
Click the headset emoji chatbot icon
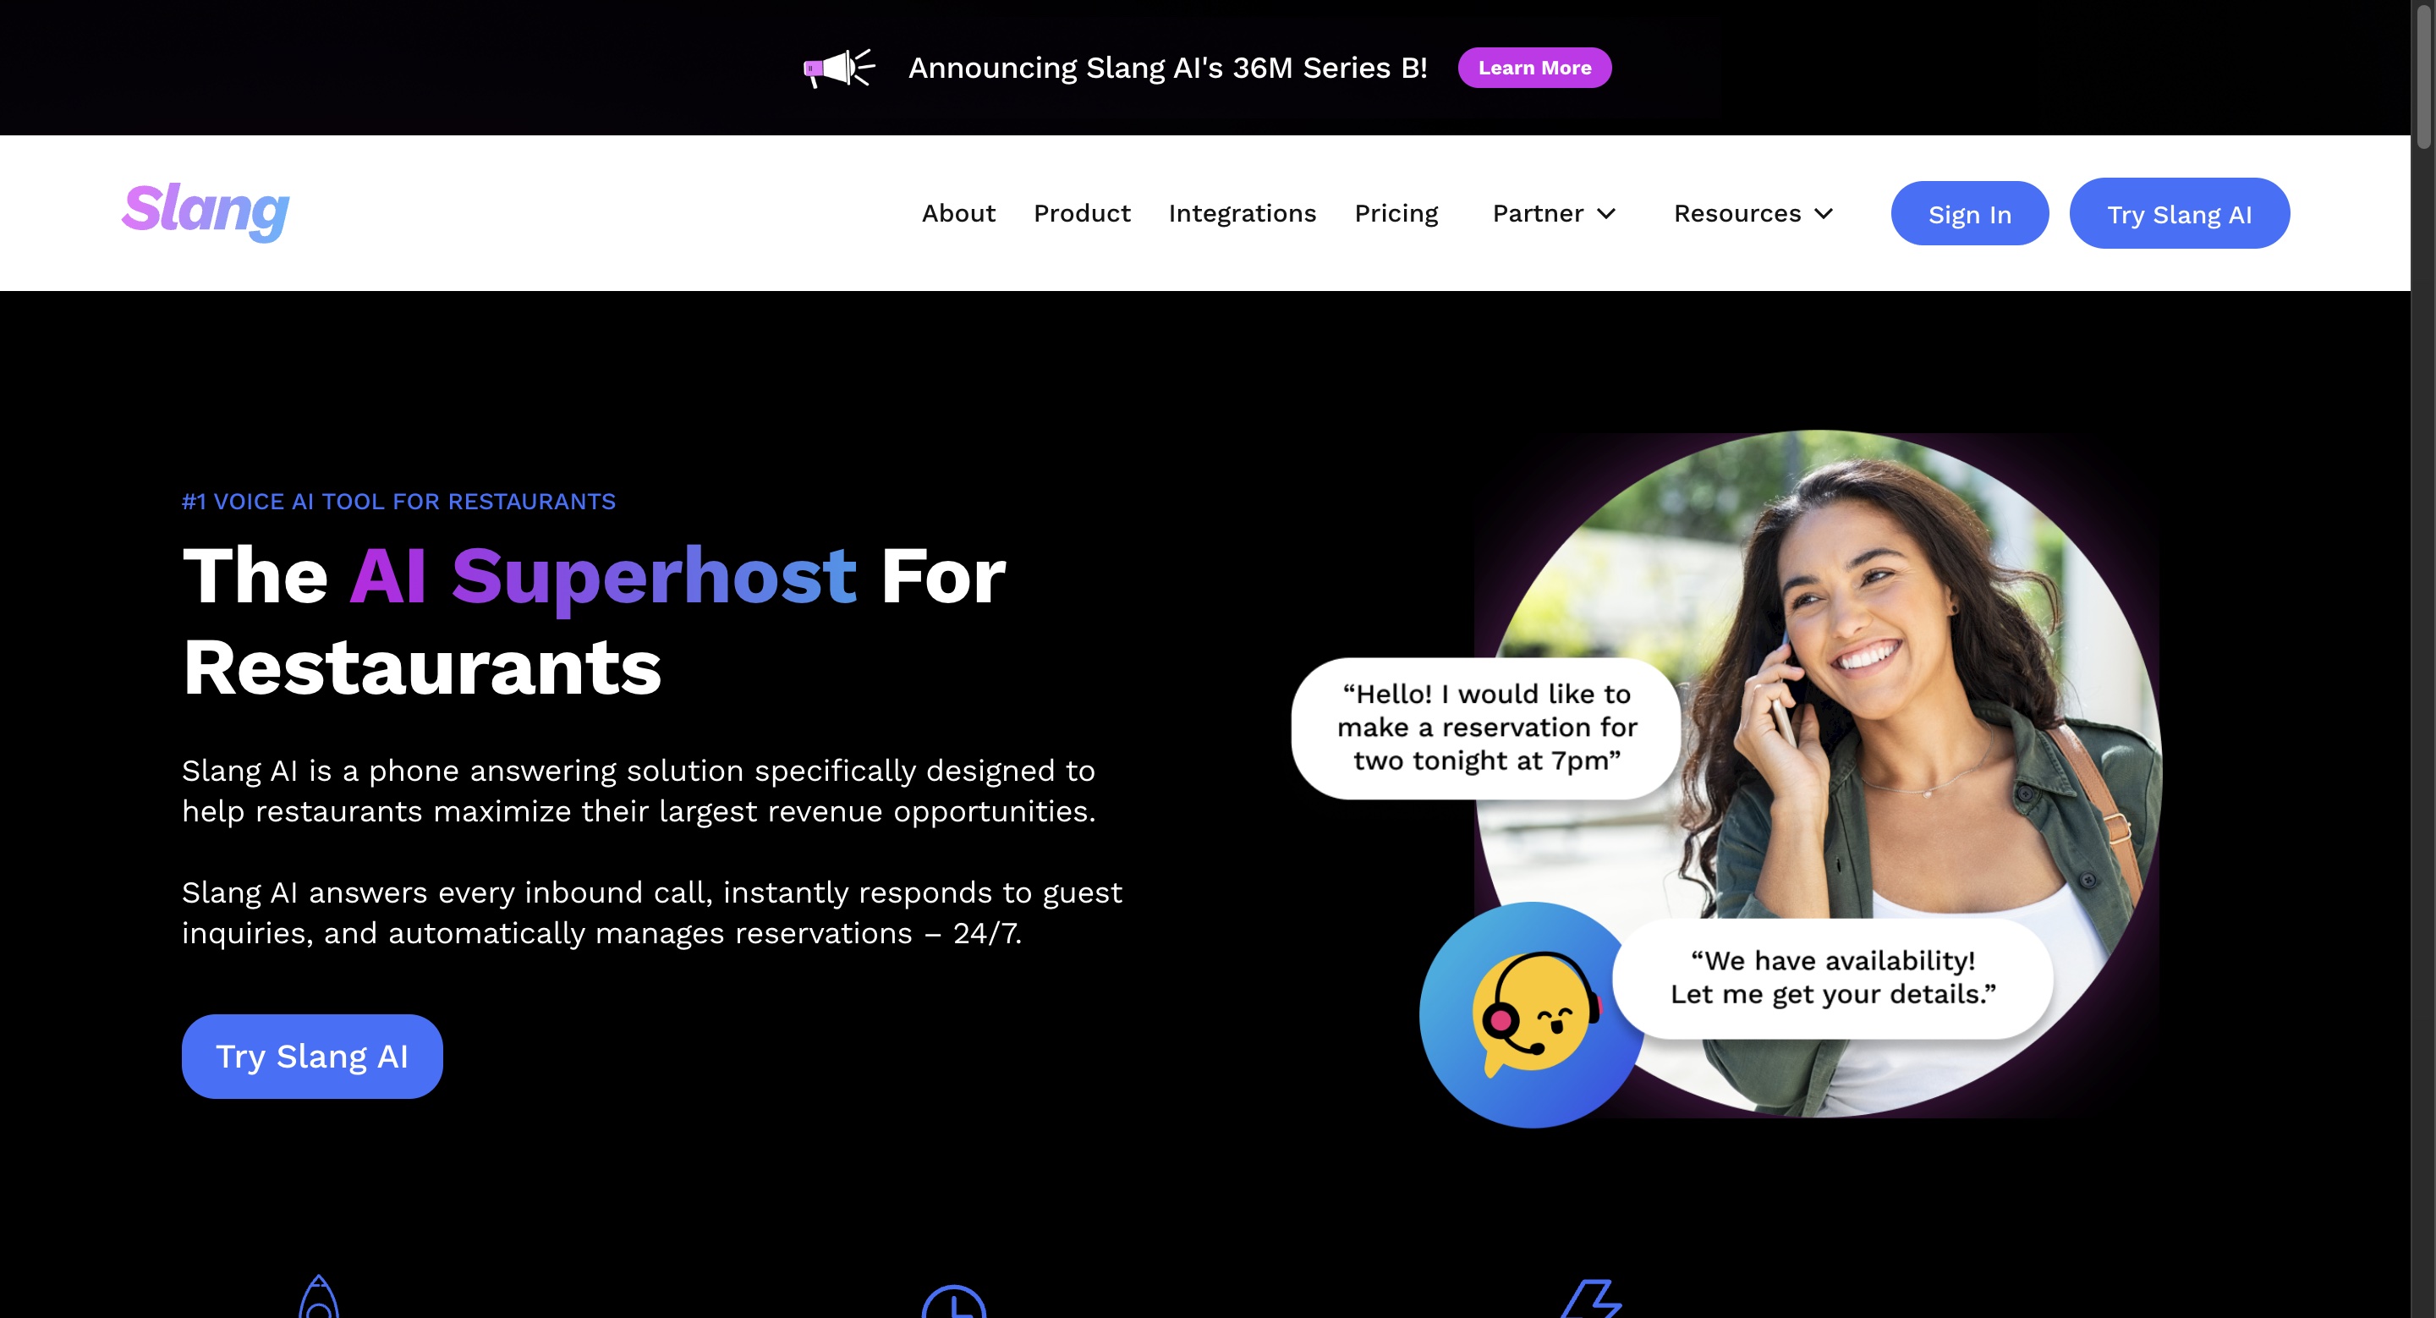1533,1014
